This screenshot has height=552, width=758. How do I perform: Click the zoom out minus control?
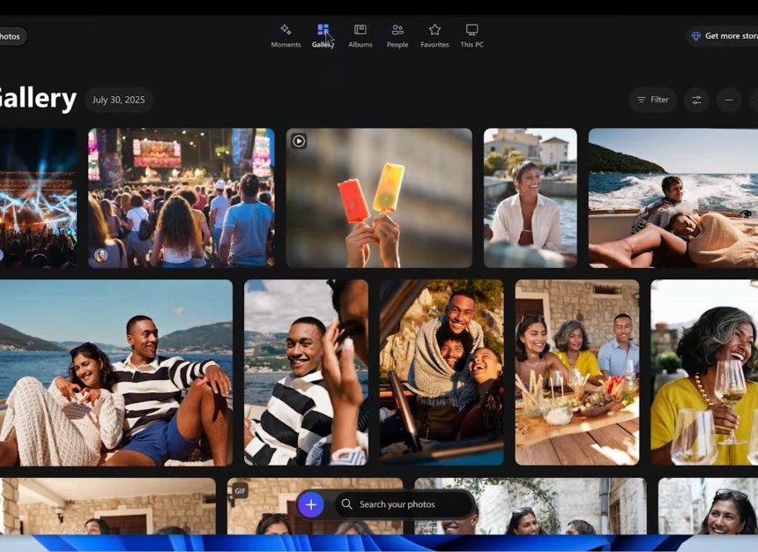tap(730, 100)
